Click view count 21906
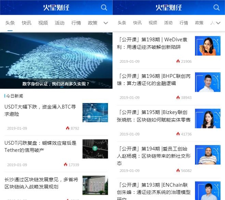The height and width of the screenshot is (200, 225). click(186, 61)
